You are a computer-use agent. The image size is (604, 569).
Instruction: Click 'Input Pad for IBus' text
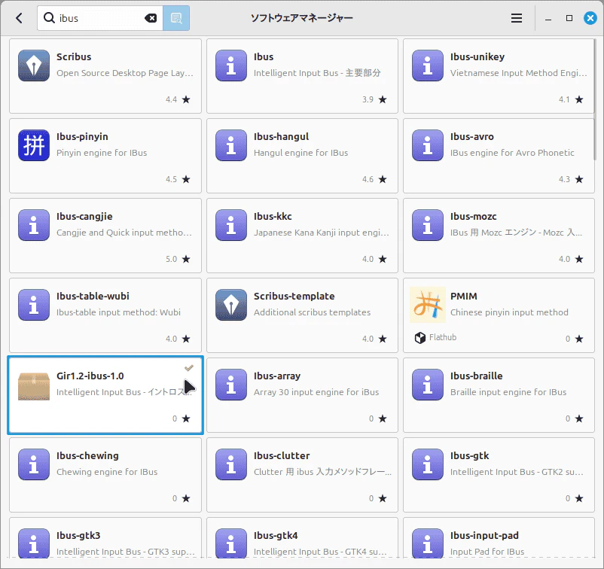pyautogui.click(x=487, y=551)
